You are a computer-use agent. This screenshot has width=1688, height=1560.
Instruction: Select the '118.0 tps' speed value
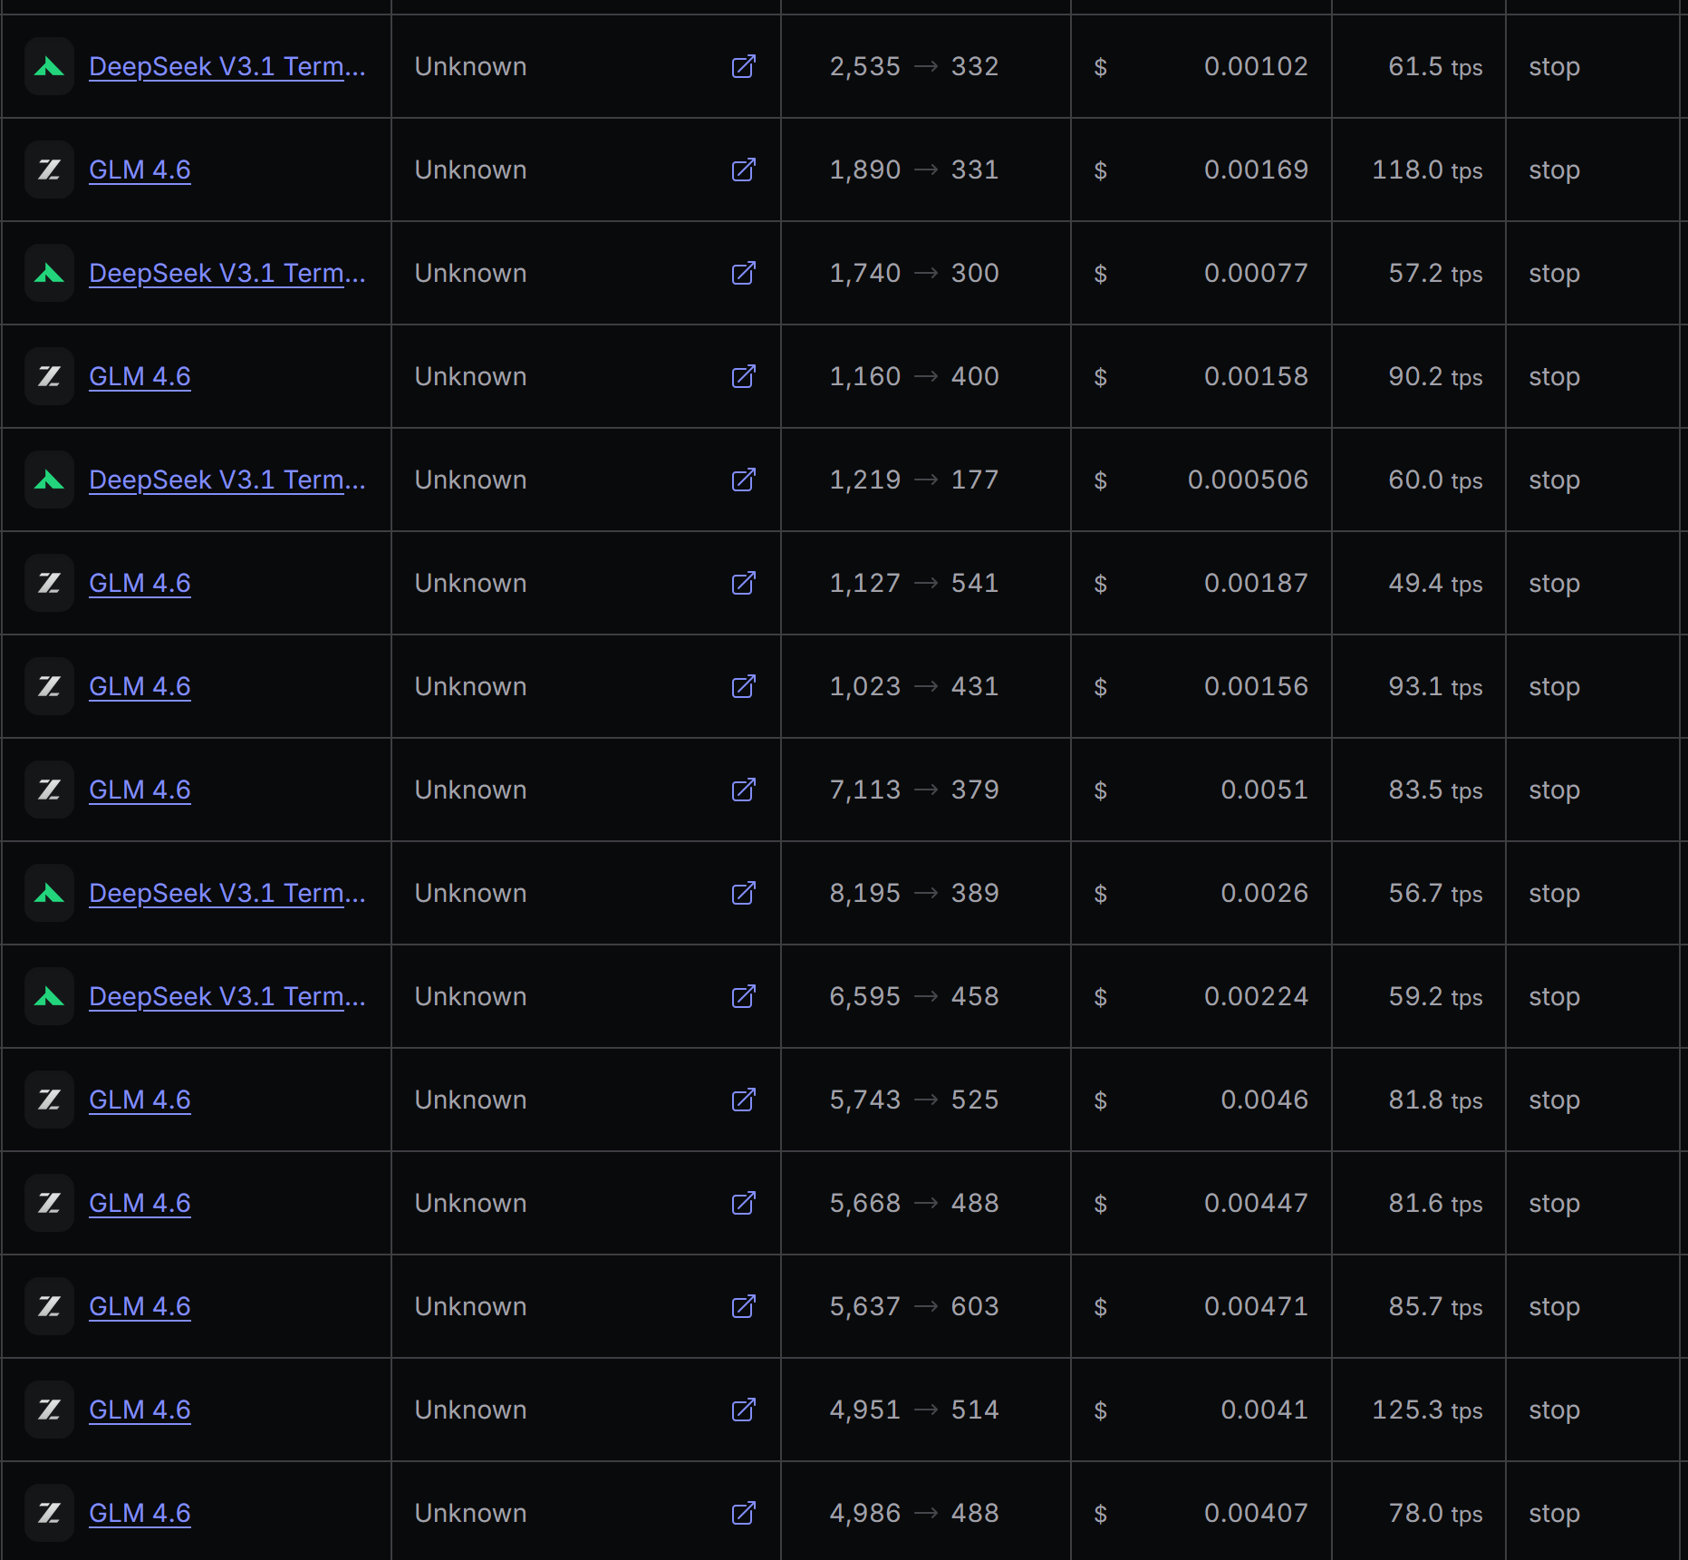1427,170
